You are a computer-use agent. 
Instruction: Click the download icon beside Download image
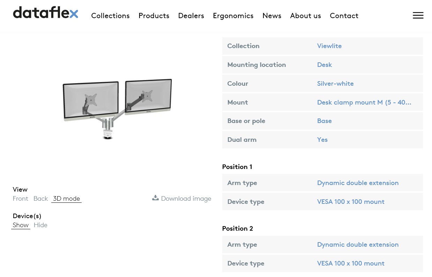pos(155,198)
